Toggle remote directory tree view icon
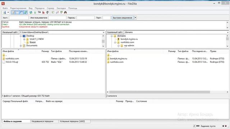This screenshot has width=230, height=129. 22,13
